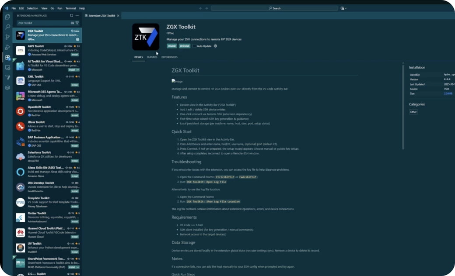Switch to the Details tab
455x276 pixels.
point(138,57)
